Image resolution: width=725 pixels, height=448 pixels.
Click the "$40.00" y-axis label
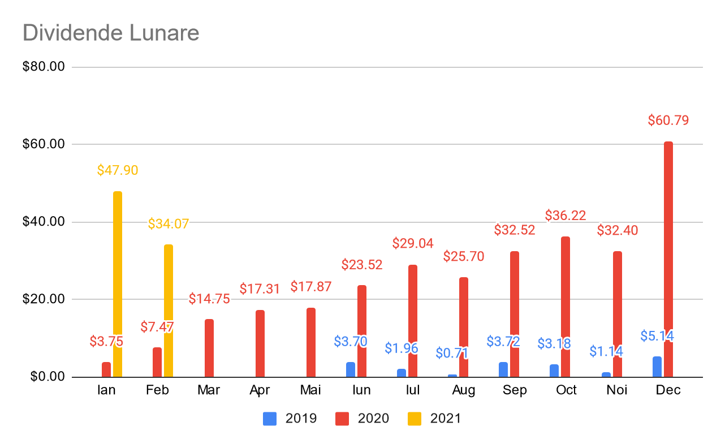44,222
